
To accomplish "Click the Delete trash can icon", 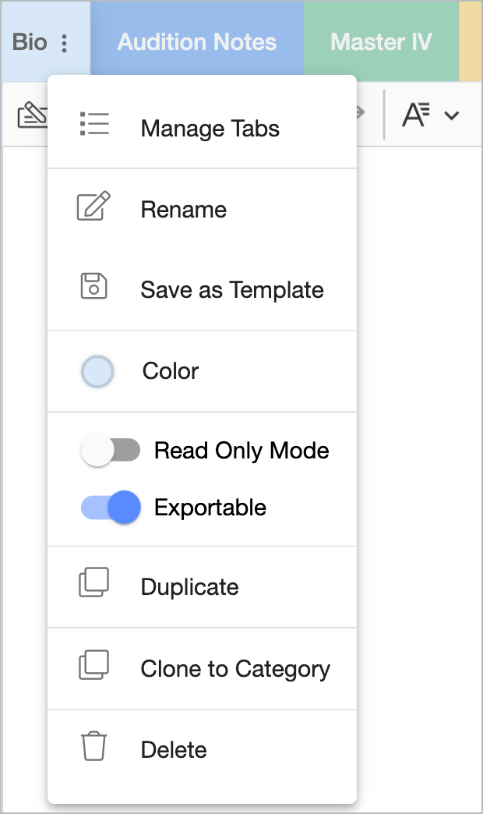I will [94, 746].
